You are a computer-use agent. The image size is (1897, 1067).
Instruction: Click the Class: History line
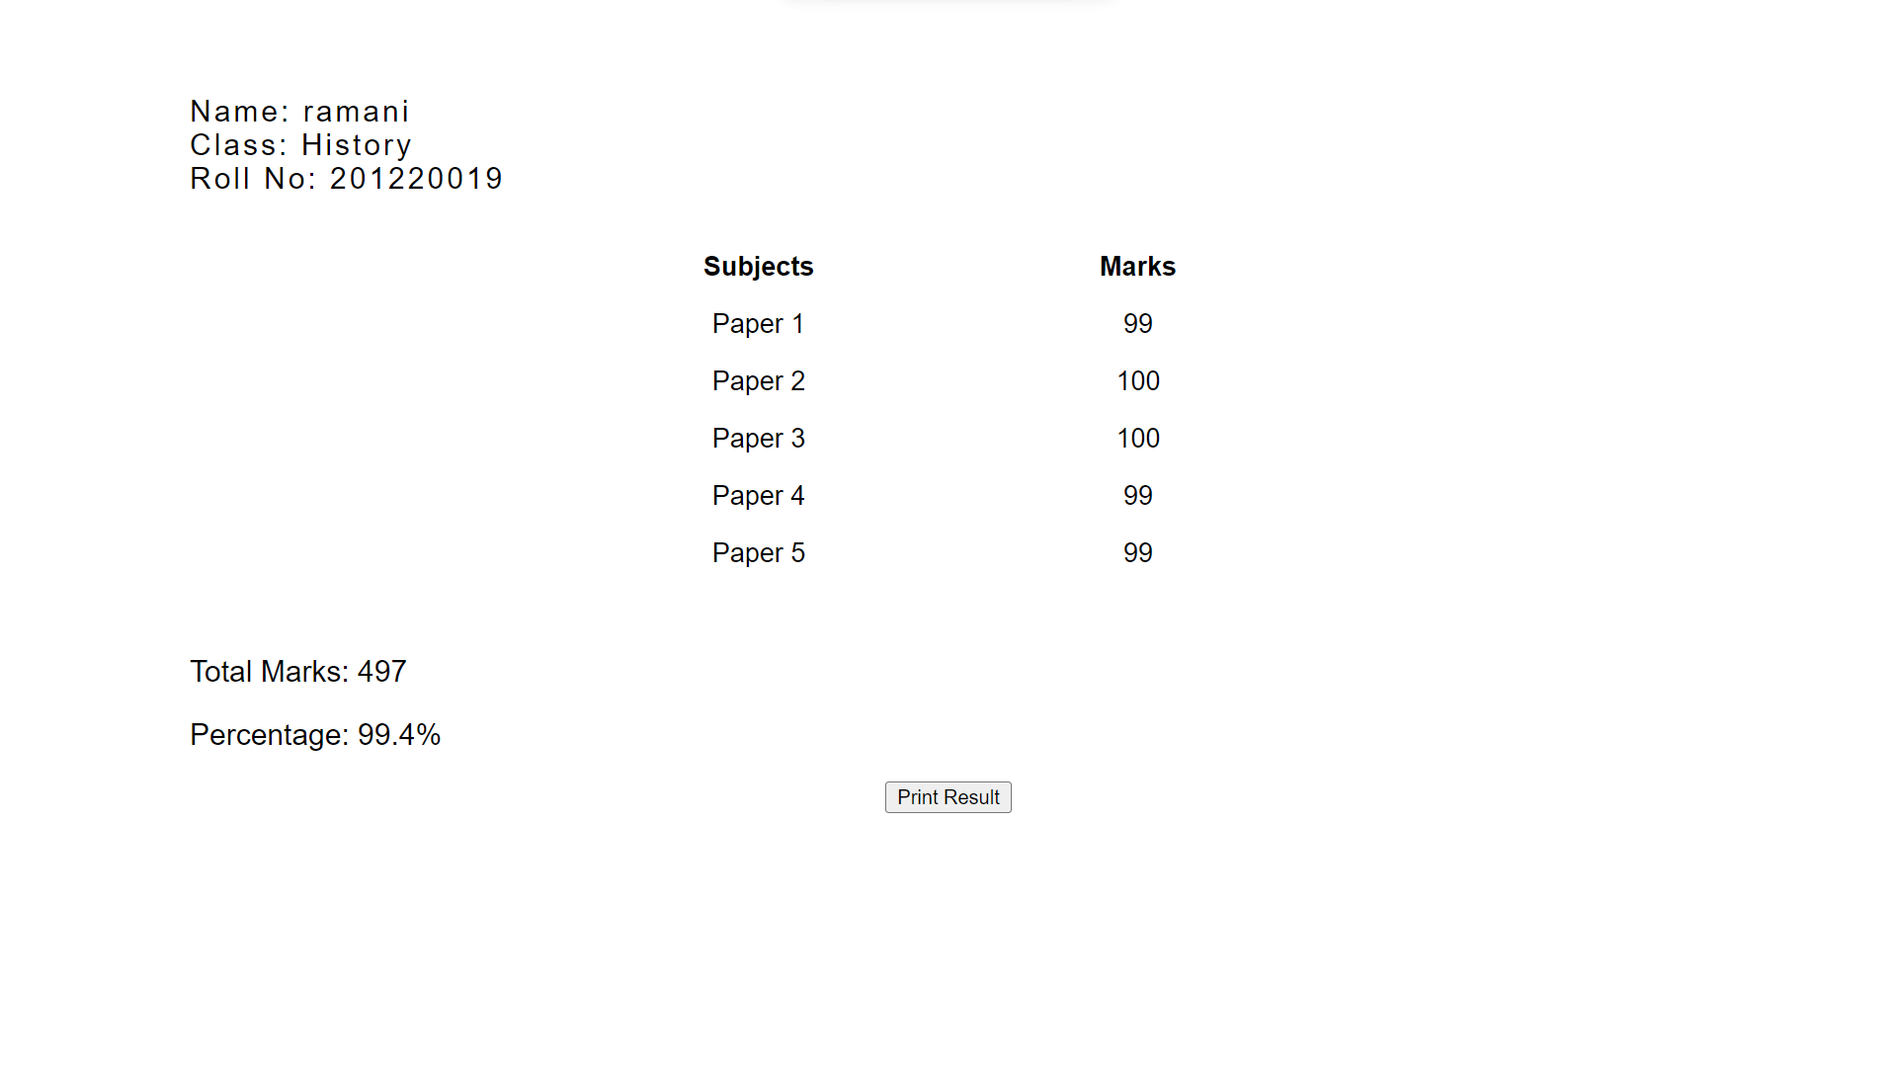click(300, 145)
